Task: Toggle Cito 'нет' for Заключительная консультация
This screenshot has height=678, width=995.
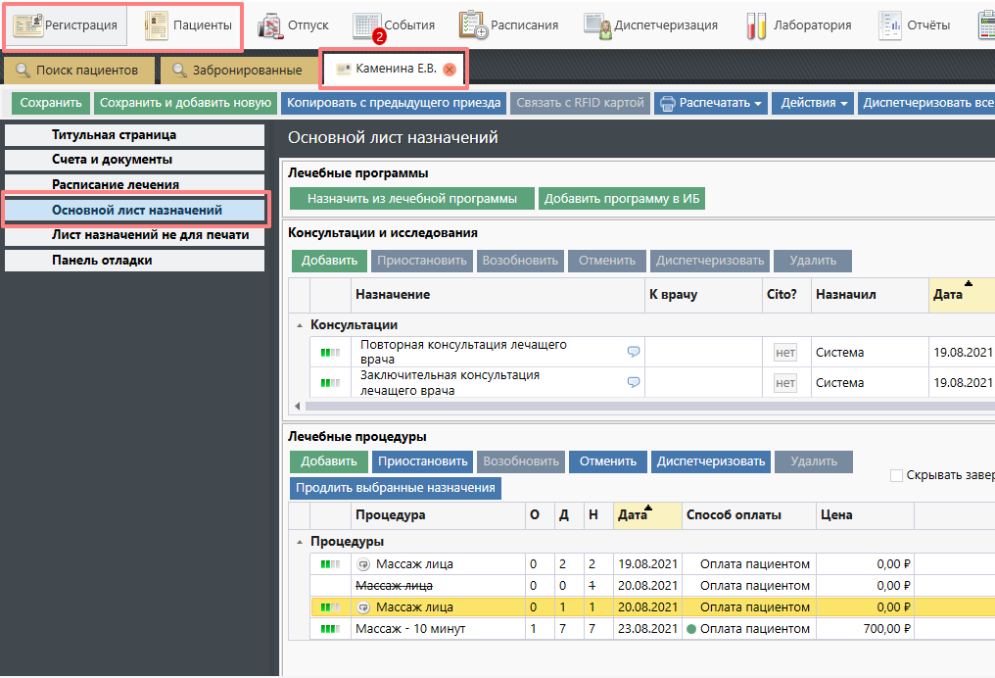Action: pyautogui.click(x=784, y=383)
